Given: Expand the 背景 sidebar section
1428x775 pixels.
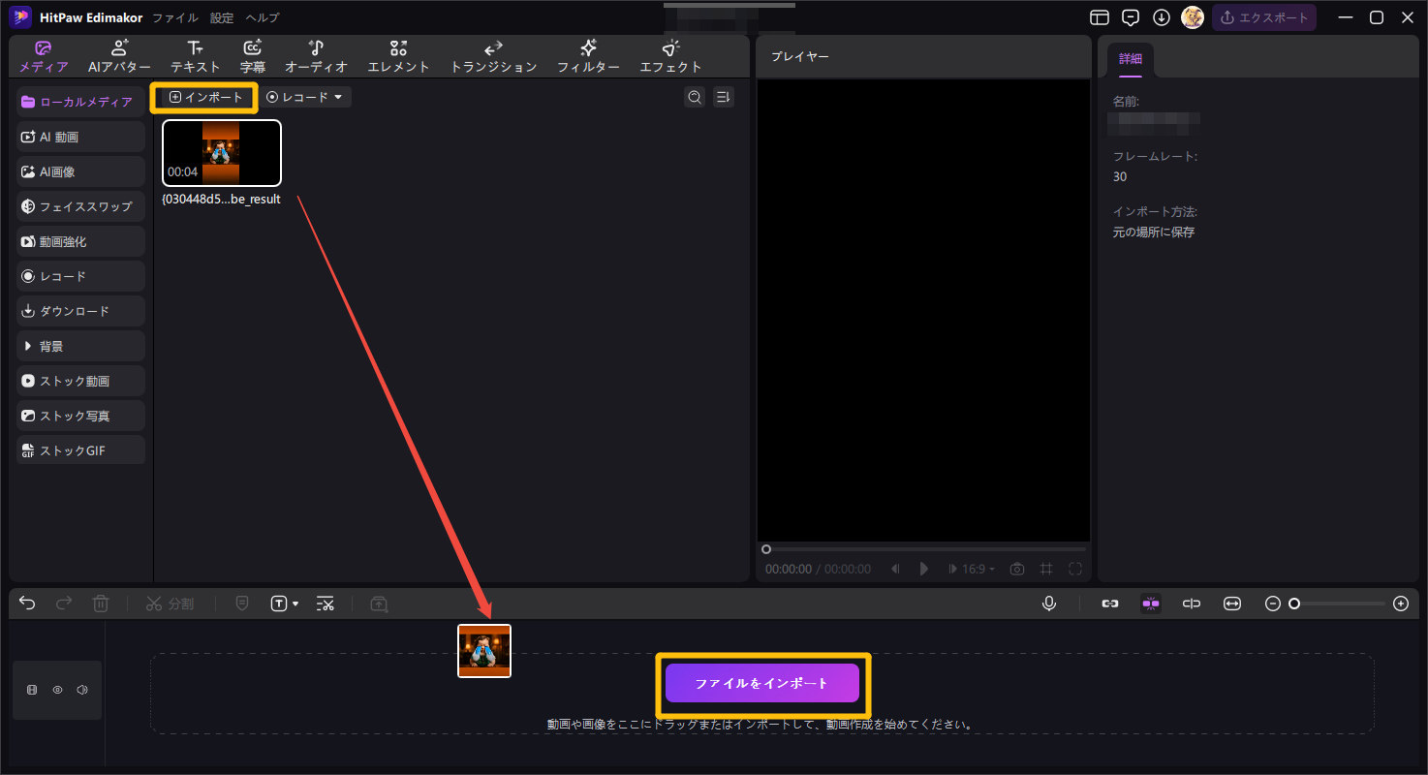Looking at the screenshot, I should tap(81, 346).
